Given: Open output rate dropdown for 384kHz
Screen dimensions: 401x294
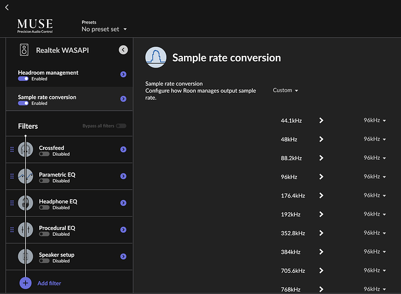Looking at the screenshot, I should pyautogui.click(x=375, y=252).
